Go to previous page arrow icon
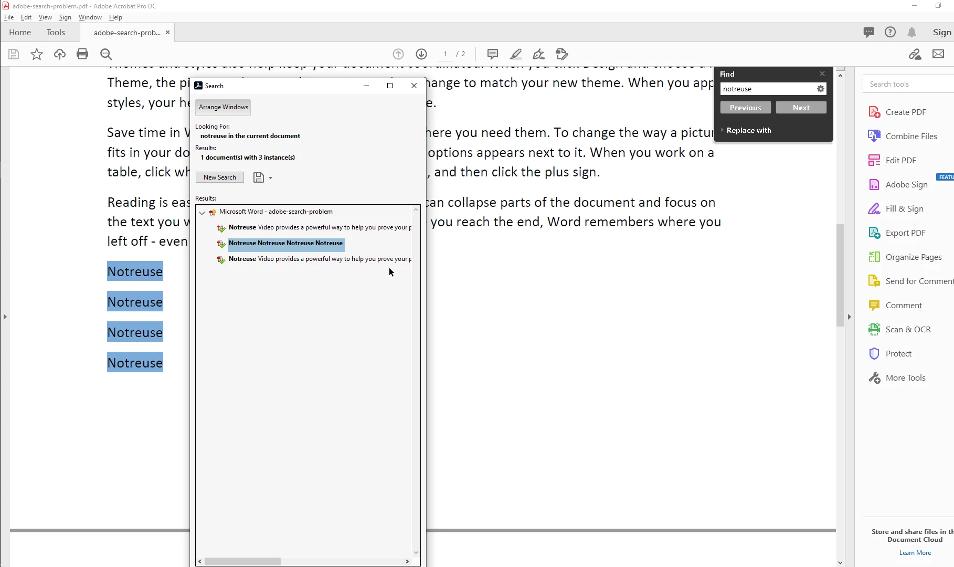Viewport: 954px width, 567px height. [x=398, y=54]
